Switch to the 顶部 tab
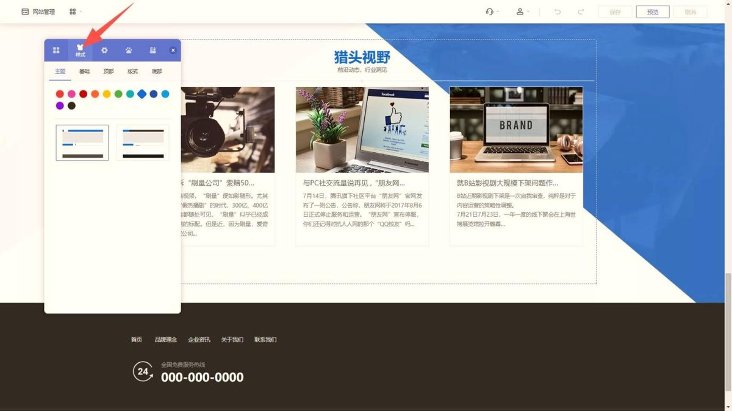 coord(108,71)
